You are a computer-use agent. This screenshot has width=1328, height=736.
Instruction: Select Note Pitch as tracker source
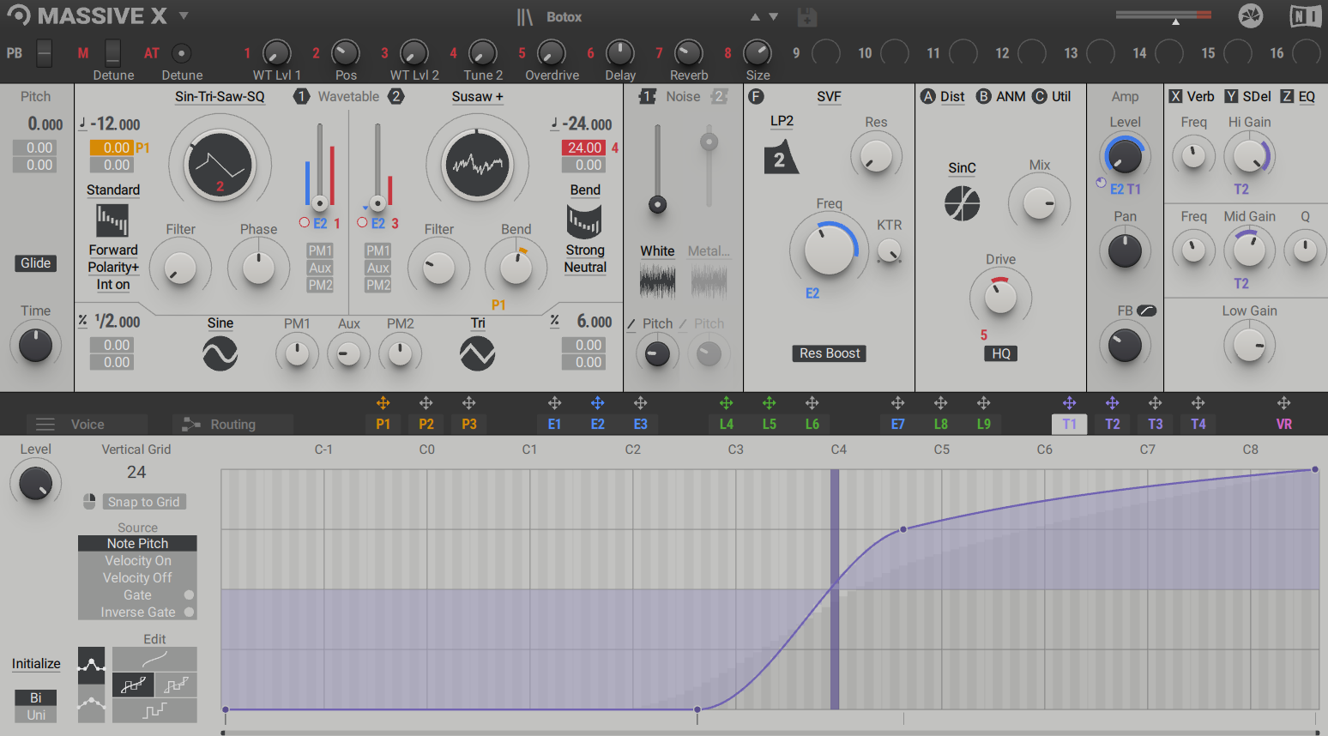(137, 544)
